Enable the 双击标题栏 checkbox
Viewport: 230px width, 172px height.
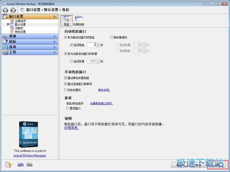click(x=66, y=90)
